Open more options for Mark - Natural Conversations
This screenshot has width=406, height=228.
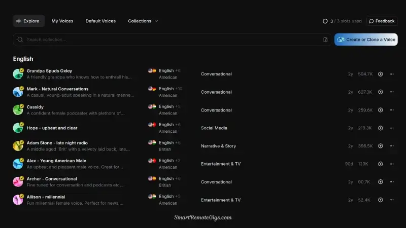pyautogui.click(x=391, y=92)
